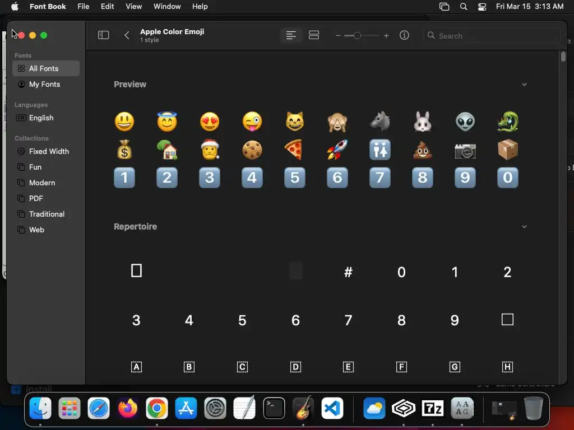
Task: Click the vertical scrollbar thumb
Action: [563, 57]
